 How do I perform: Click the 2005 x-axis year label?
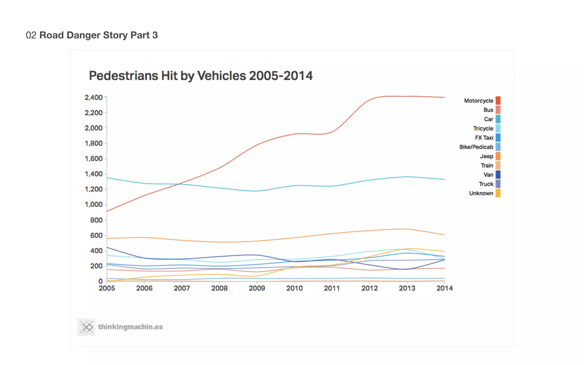pyautogui.click(x=107, y=288)
